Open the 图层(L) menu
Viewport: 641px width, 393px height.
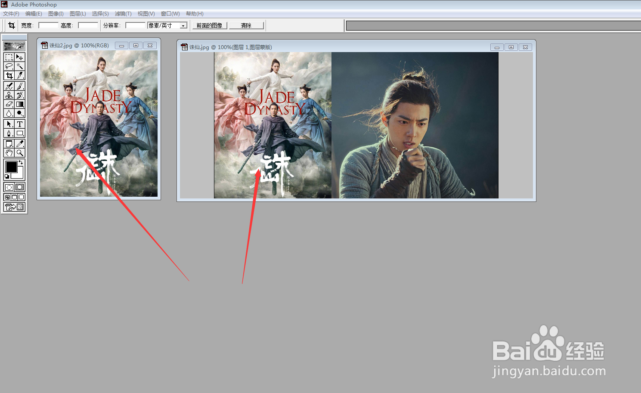(x=78, y=14)
